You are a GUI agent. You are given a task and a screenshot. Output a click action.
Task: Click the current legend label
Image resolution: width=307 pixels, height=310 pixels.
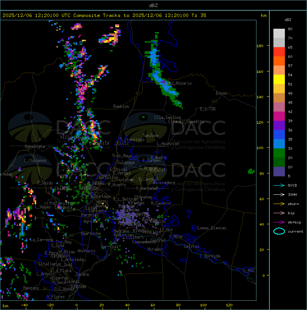tap(296, 232)
